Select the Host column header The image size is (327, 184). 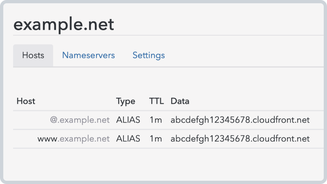(x=26, y=101)
